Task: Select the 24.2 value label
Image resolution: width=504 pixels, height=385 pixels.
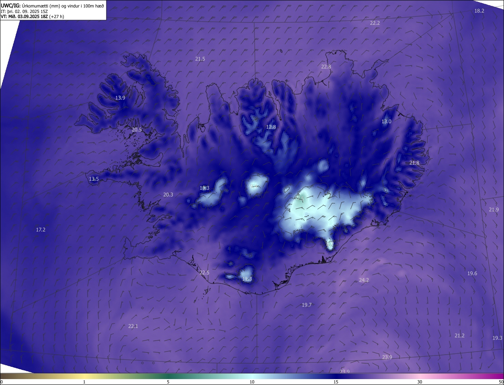Action: click(364, 280)
